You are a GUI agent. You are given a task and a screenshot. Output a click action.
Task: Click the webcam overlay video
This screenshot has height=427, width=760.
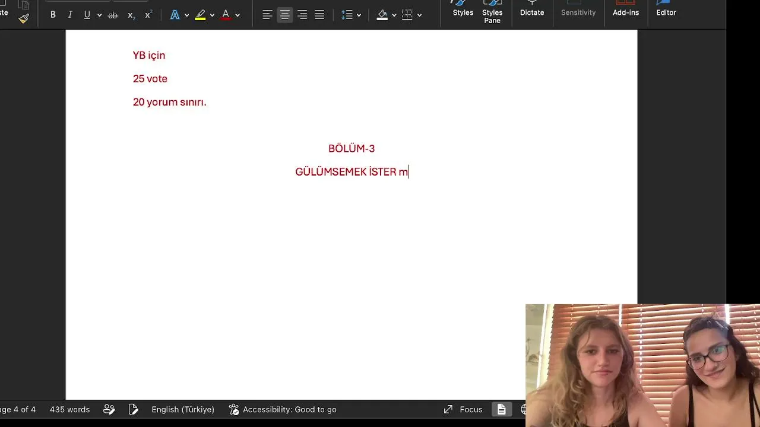[642, 365]
